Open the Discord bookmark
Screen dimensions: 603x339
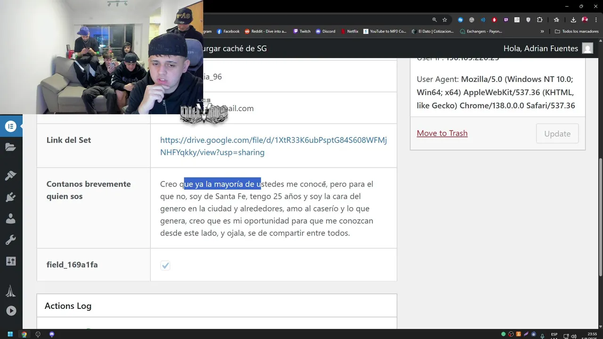326,32
